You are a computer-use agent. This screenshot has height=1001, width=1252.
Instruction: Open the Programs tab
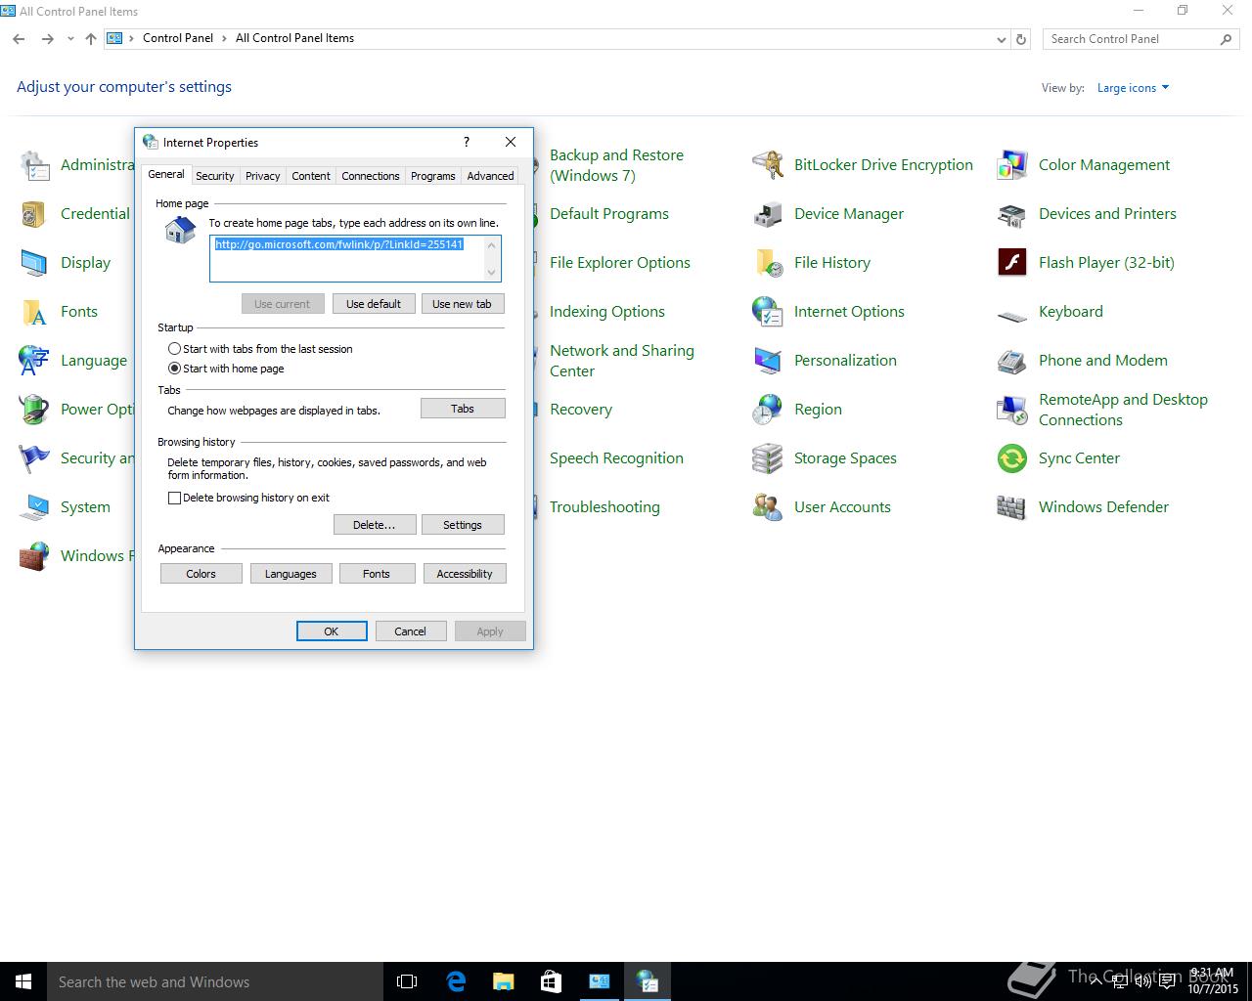(432, 176)
